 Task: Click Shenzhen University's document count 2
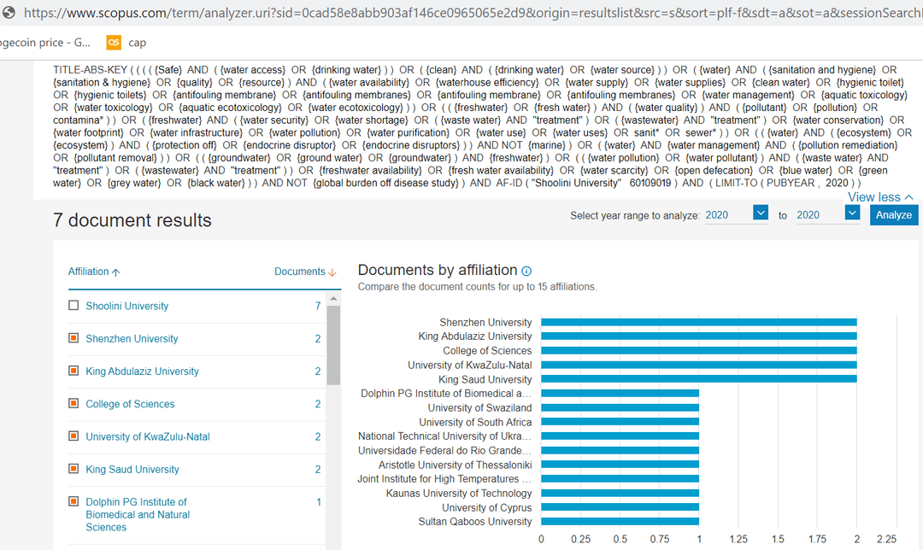tap(318, 339)
